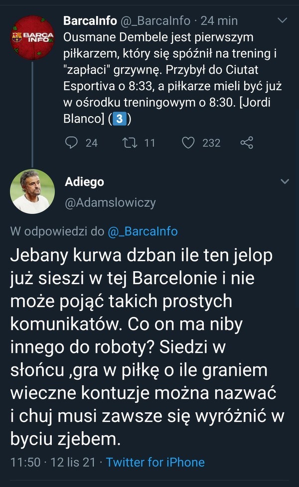This screenshot has width=299, height=487.
Task: Retweet the BarcaInfo tweet via arrows icon
Action: pos(130,143)
